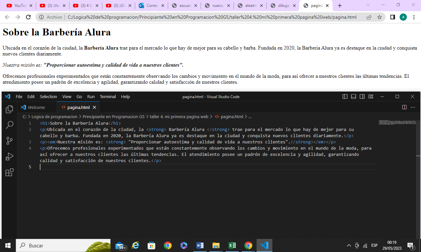Open Internet Explorer from taskbar

click(x=136, y=245)
